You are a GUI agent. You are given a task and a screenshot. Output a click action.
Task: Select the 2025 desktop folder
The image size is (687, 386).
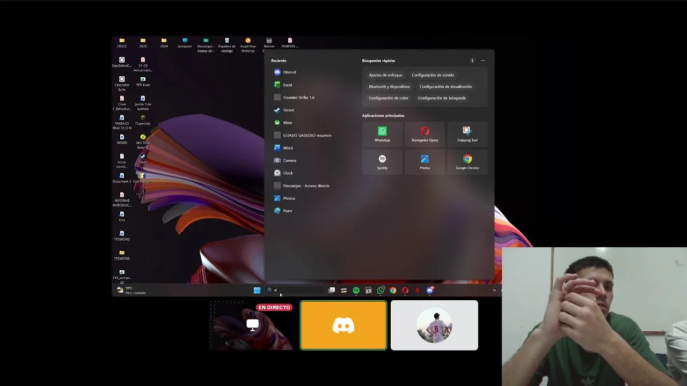143,43
